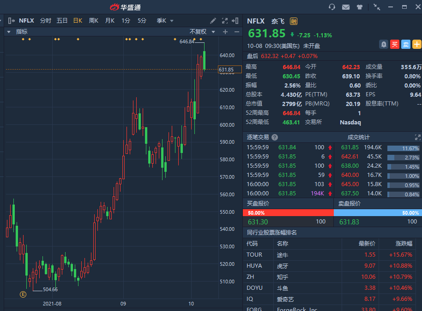The height and width of the screenshot is (311, 422).
Task: Sort by 最新价 column header
Action: pyautogui.click(x=367, y=244)
